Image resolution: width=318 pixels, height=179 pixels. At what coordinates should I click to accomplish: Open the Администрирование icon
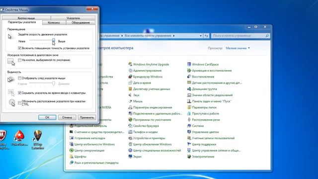pyautogui.click(x=130, y=71)
